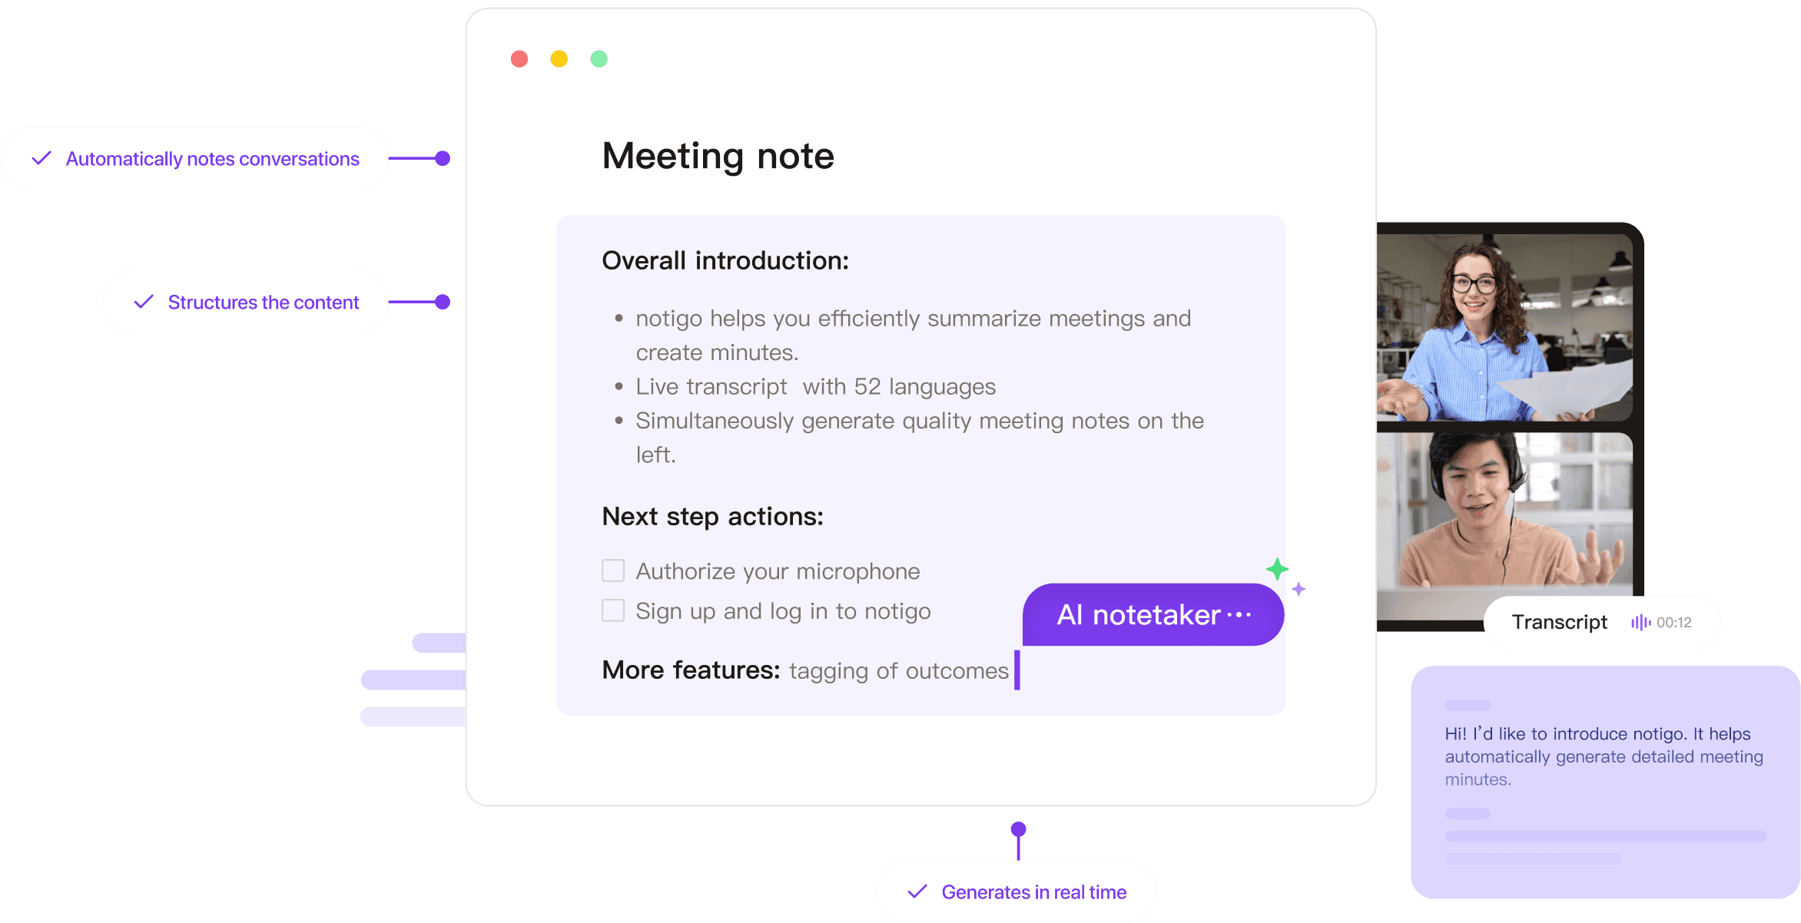Screen dimensions: 1801x923
Task: Expand the Next step actions section
Action: 709,516
